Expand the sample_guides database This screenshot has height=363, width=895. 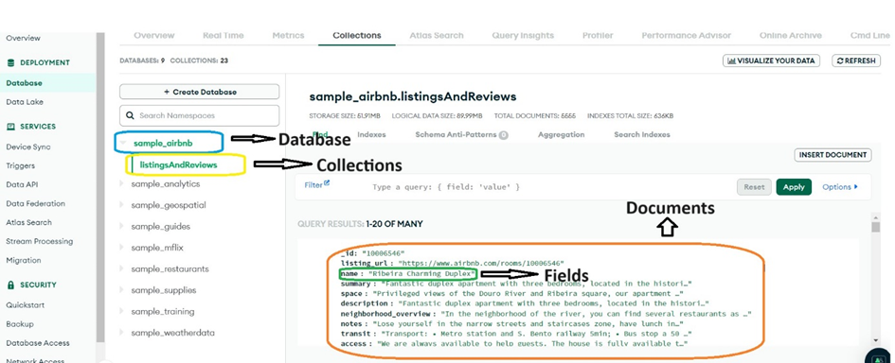[121, 226]
